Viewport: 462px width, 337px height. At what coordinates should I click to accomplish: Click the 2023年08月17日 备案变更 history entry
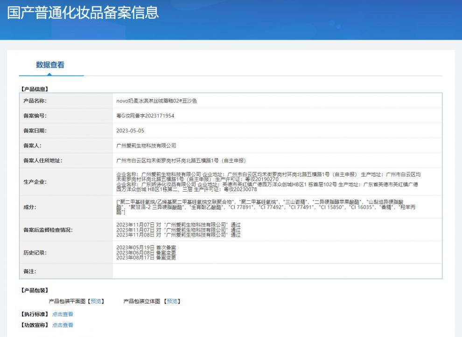[146, 258]
